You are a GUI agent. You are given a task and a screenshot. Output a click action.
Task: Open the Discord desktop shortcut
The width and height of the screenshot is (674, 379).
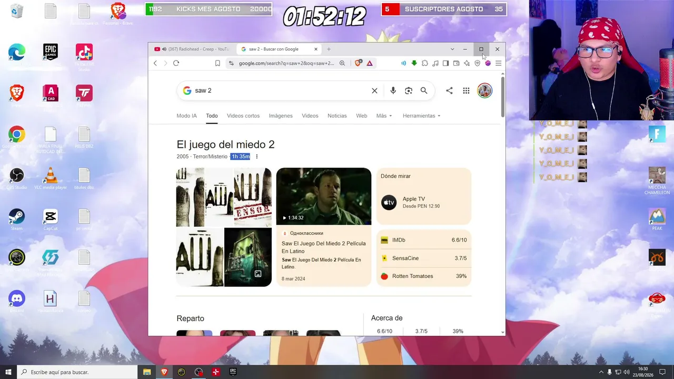click(x=17, y=301)
